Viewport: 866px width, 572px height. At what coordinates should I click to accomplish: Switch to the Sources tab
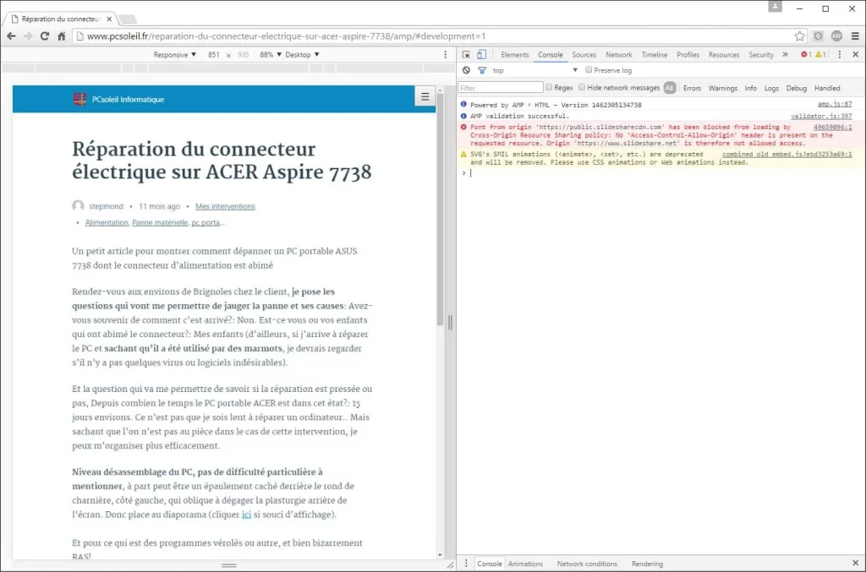[x=584, y=55]
